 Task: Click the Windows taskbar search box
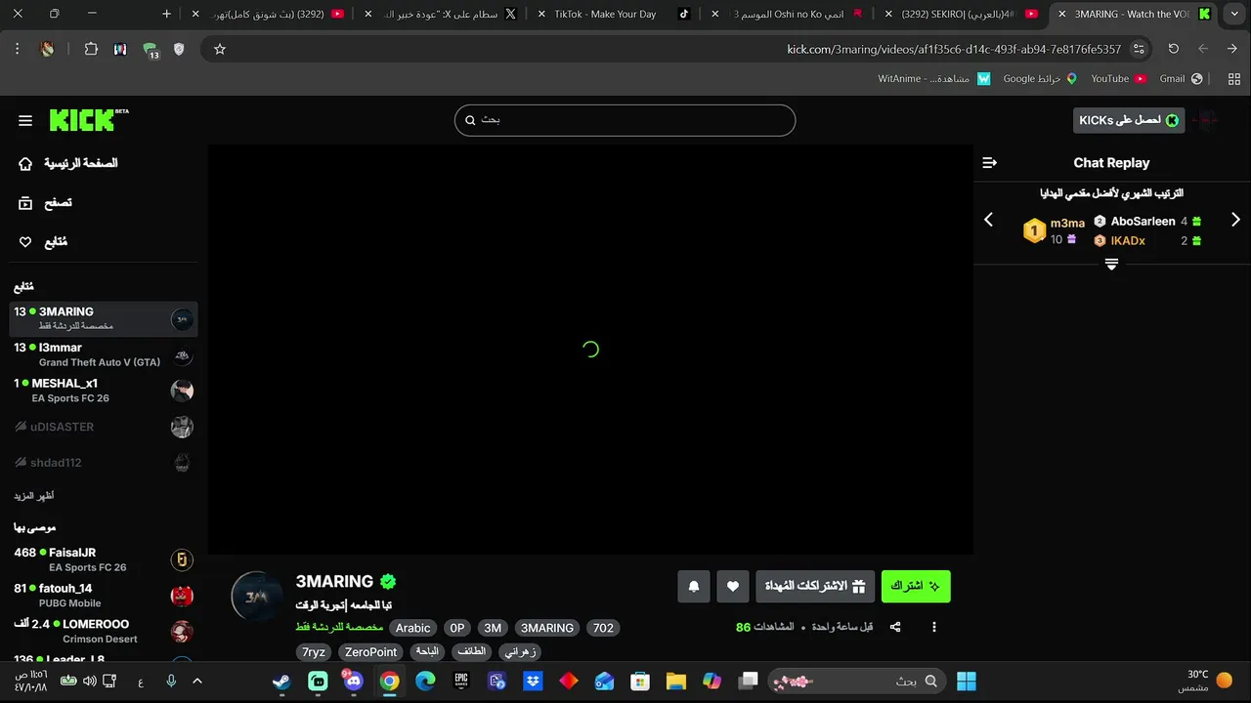click(x=857, y=682)
